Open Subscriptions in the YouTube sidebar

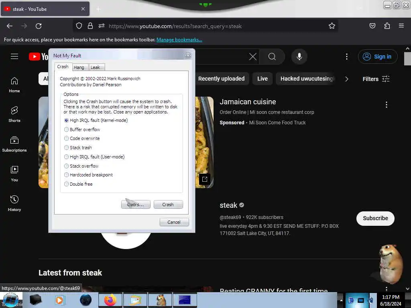click(x=14, y=144)
